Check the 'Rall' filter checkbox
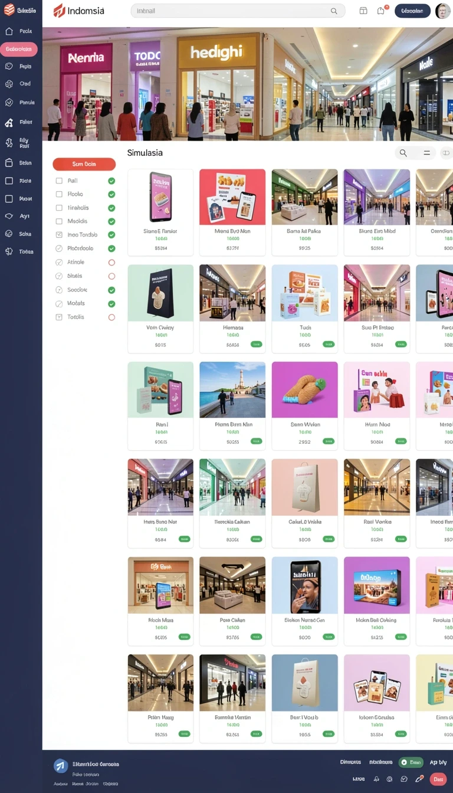453x793 pixels. tap(59, 181)
